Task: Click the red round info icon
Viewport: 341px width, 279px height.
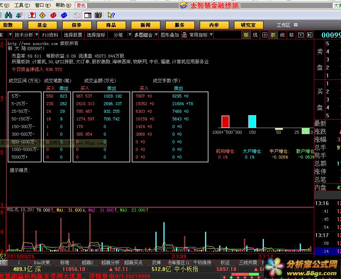Action: click(x=53, y=15)
